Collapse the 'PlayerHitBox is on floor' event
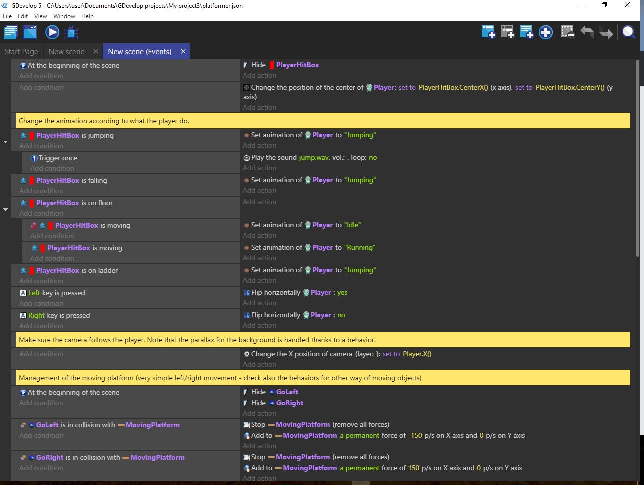Image resolution: width=644 pixels, height=485 pixels. (6, 209)
